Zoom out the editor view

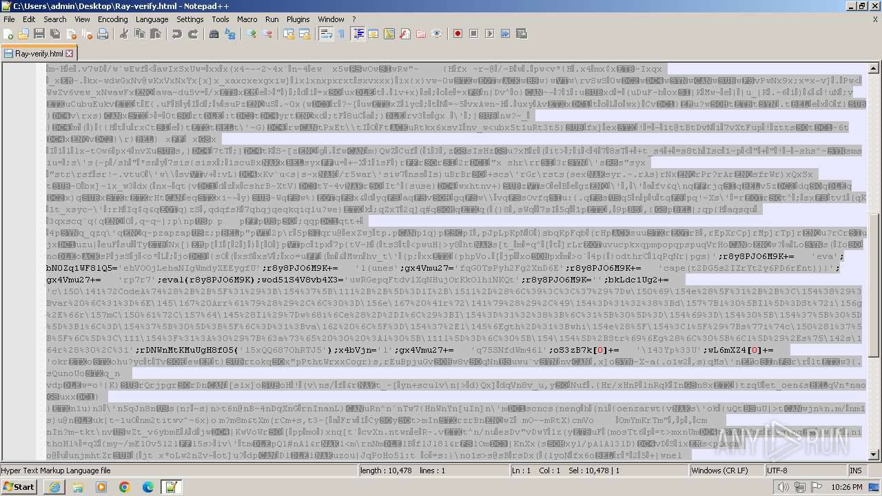point(267,34)
